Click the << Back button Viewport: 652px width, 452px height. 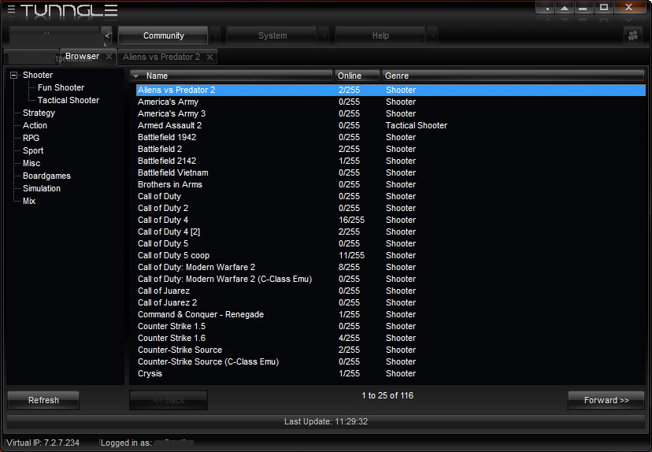169,400
